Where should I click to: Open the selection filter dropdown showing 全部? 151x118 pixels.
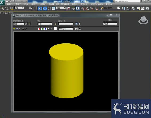(x=19, y=8)
